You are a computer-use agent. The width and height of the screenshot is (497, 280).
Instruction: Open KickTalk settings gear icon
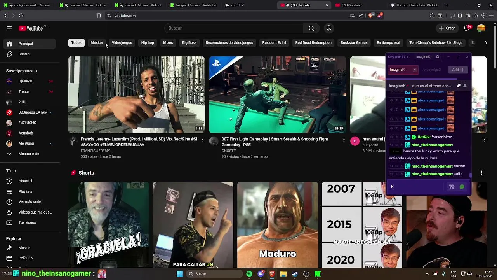(438, 57)
